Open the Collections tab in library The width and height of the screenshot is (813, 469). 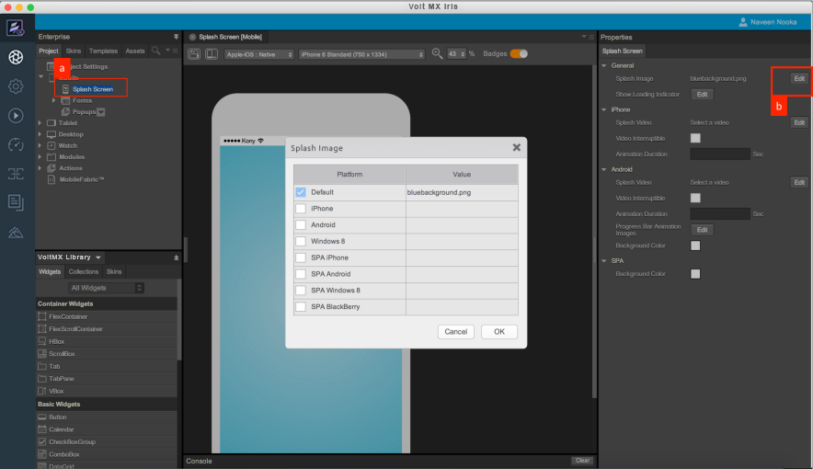(x=84, y=272)
